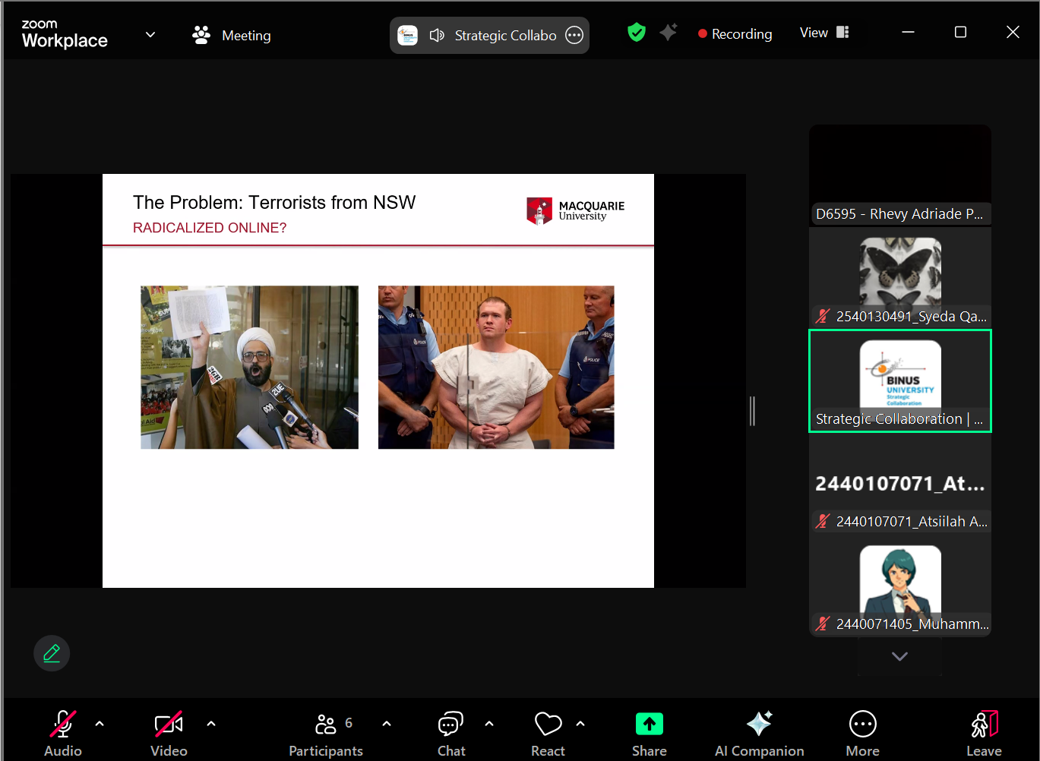Viewport: 1040px width, 761px height.
Task: Open the annotation pencil tool
Action: 52,653
